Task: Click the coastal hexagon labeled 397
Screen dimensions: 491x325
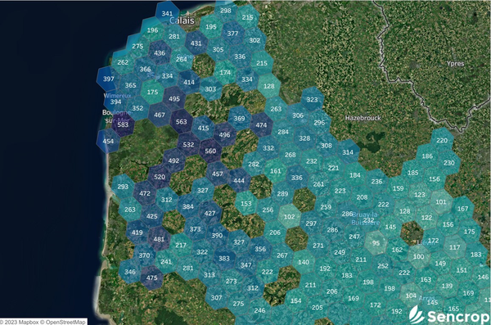Action: click(108, 79)
